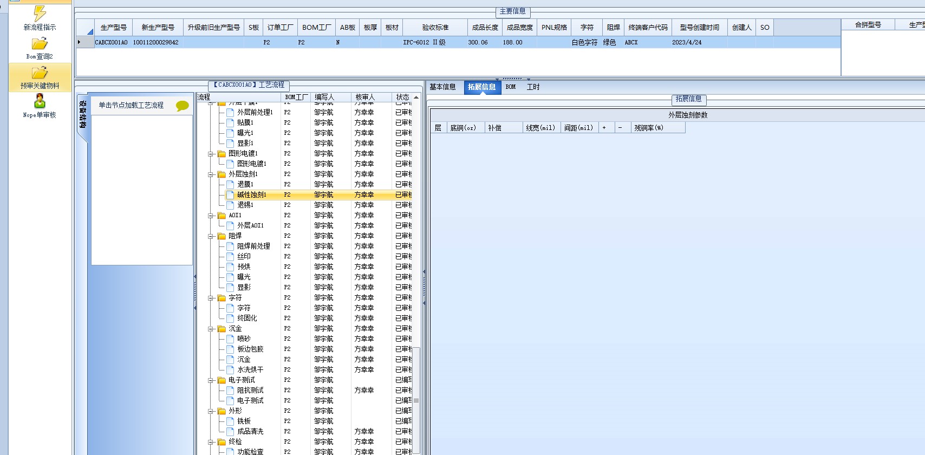Collapse the 字符 folder node
The height and width of the screenshot is (455, 925).
coord(211,298)
